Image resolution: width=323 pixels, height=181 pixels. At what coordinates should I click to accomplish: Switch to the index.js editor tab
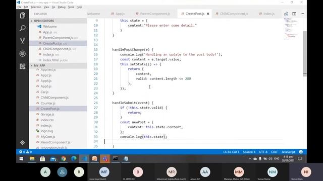point(267,14)
